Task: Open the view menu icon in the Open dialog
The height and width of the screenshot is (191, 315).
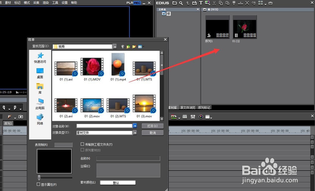Action: tap(140, 47)
